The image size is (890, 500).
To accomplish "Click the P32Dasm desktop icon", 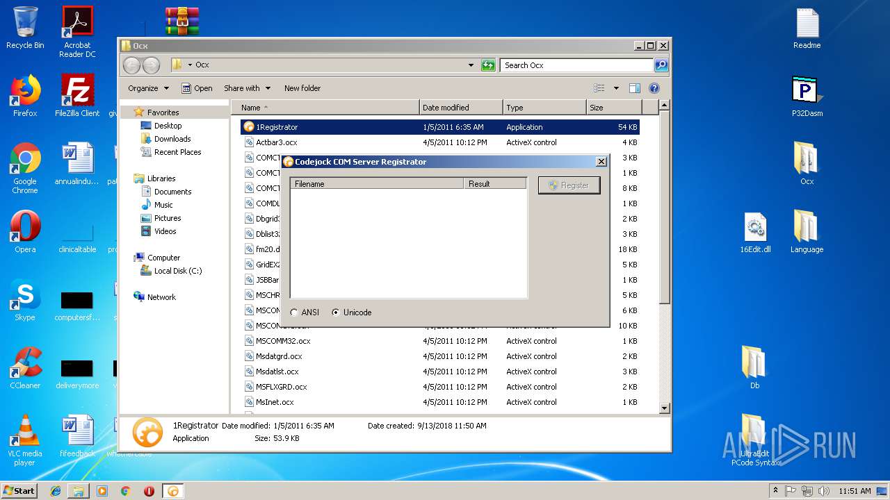I will [x=807, y=96].
